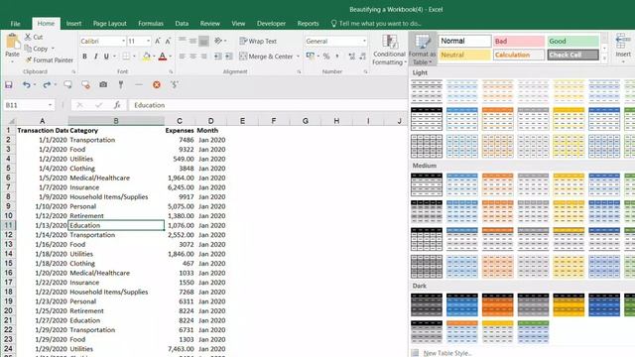This screenshot has height=357, width=635.
Task: Apply Comma Style
Action: [x=337, y=57]
